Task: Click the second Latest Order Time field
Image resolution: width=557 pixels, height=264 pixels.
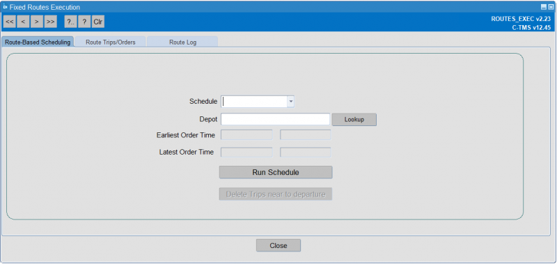Action: click(306, 152)
